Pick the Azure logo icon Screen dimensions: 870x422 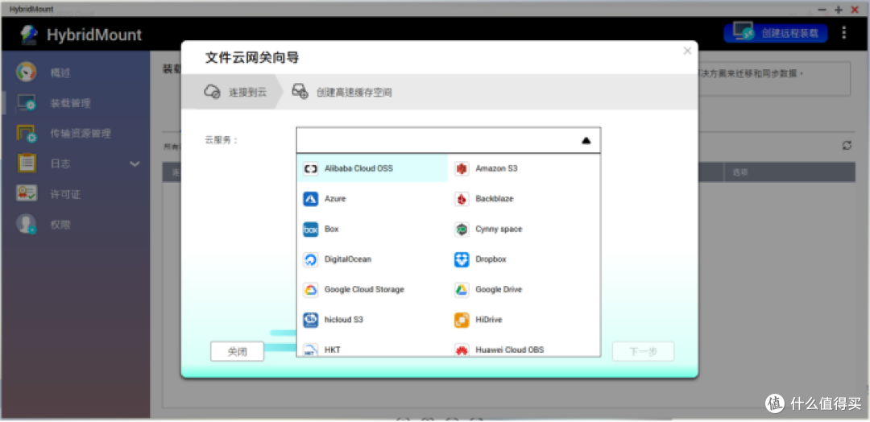311,199
